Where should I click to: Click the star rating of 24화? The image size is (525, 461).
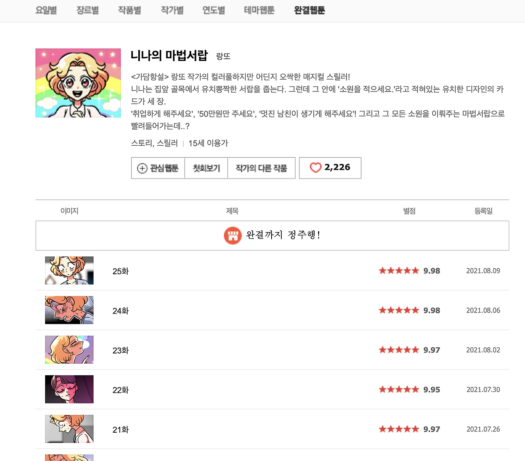point(399,310)
